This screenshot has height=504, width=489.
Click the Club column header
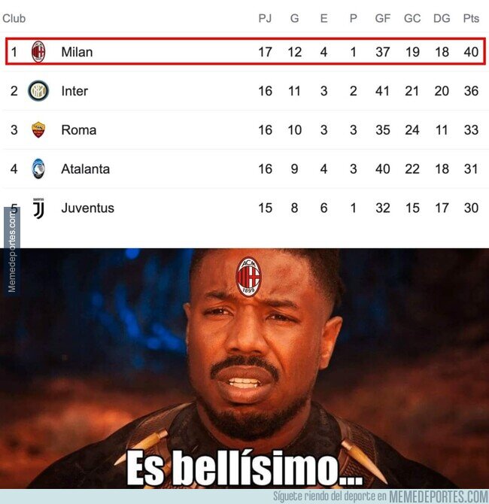pos(14,18)
